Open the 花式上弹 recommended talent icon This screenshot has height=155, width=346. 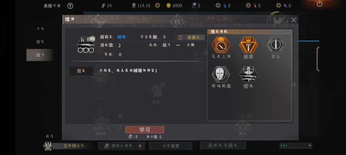point(221,45)
